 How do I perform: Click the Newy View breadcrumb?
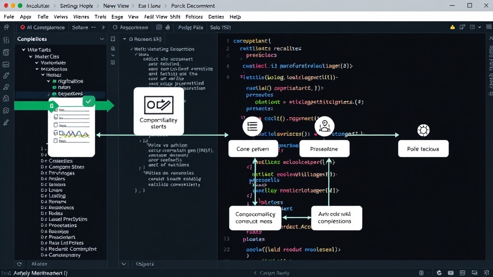click(116, 6)
